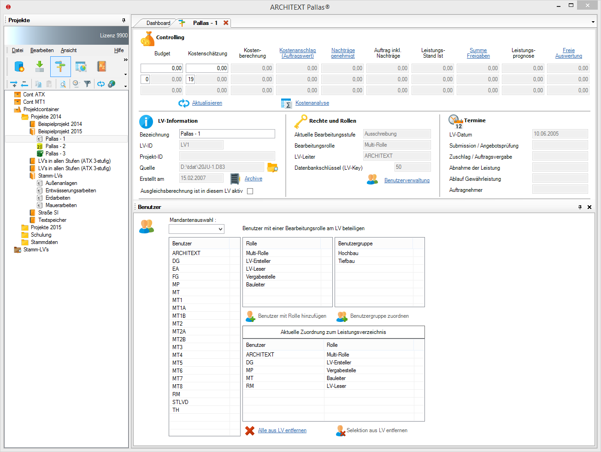The height and width of the screenshot is (452, 601).
Task: Click the clock history toolbar icon
Action: pos(76,84)
